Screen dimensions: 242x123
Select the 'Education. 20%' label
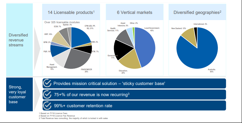[x=123, y=72]
